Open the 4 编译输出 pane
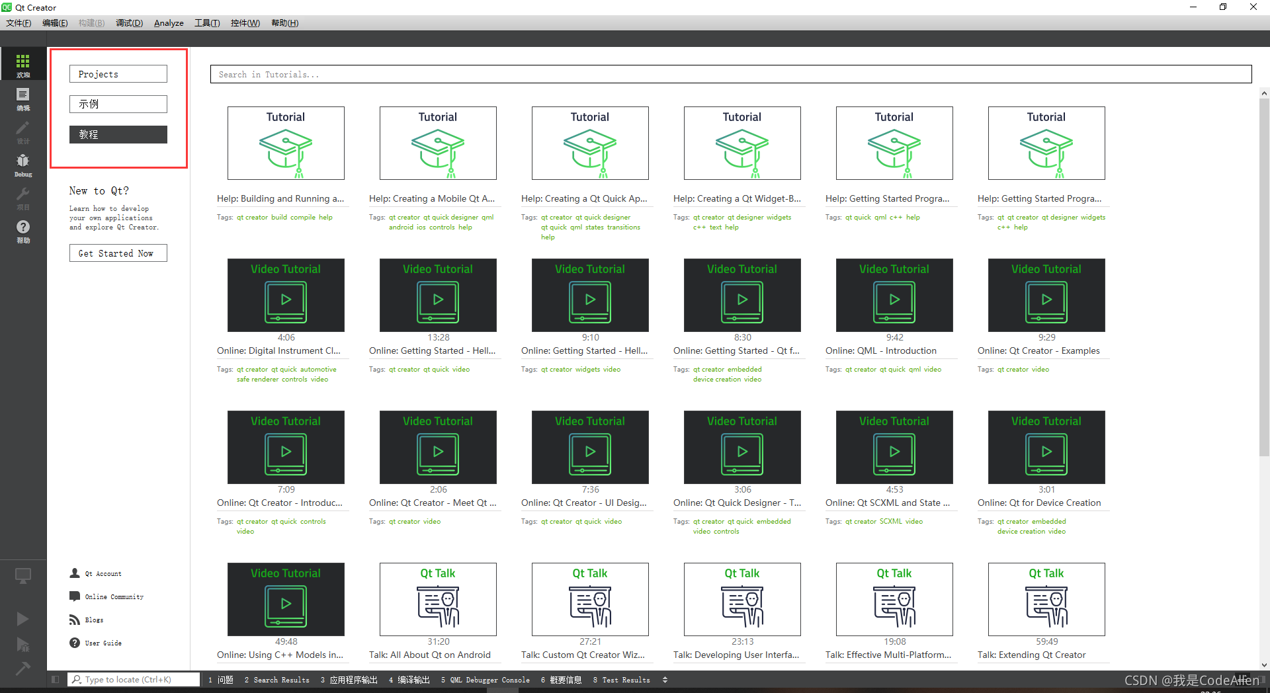 (409, 680)
